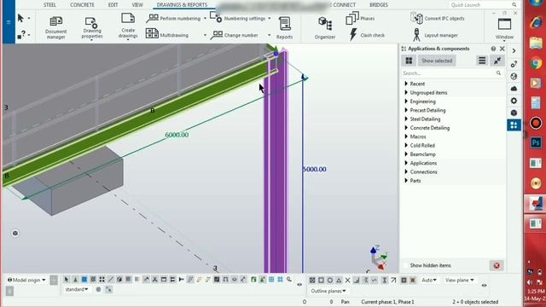Open the Document manager
546x307 pixels.
coord(55,27)
